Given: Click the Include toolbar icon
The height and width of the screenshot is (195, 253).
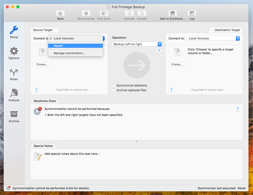Looking at the screenshot, I should [142, 13].
